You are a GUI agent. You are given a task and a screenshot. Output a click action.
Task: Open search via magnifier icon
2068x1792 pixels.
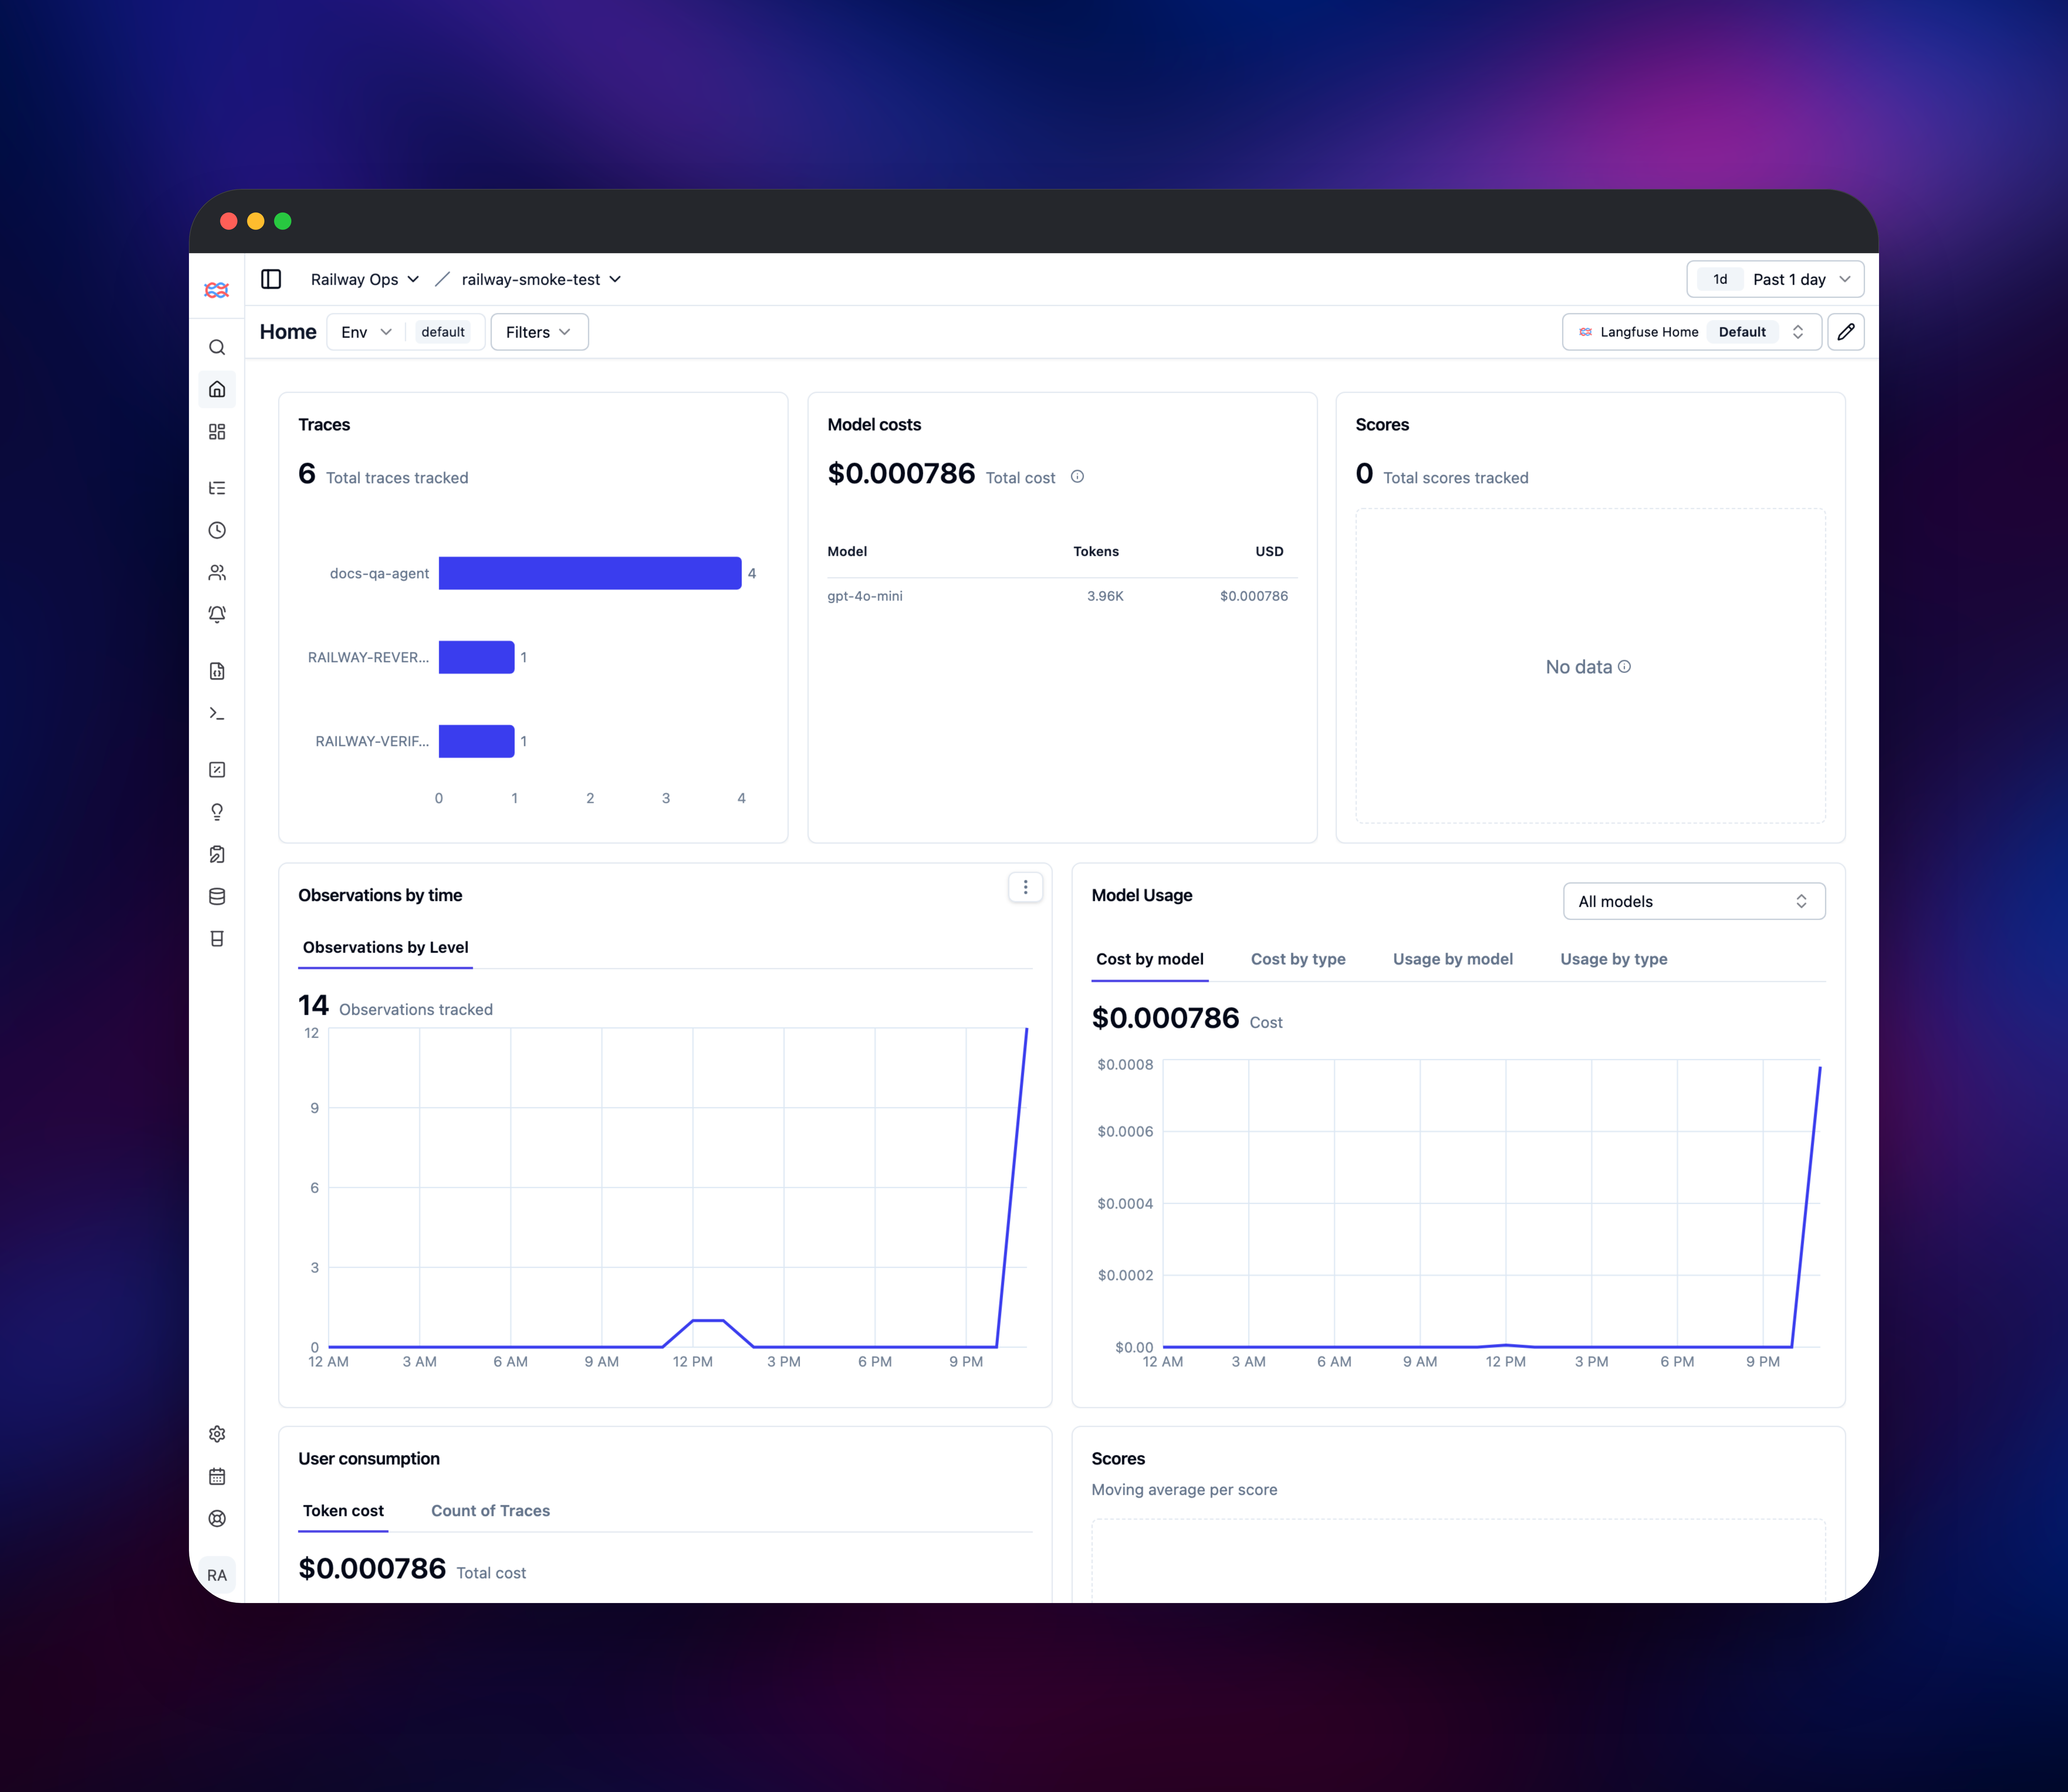click(x=217, y=347)
